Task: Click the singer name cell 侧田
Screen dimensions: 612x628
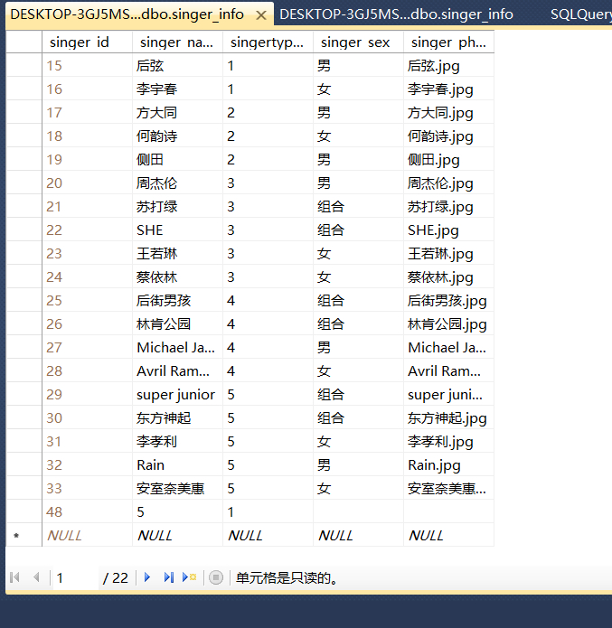Action: pos(177,159)
